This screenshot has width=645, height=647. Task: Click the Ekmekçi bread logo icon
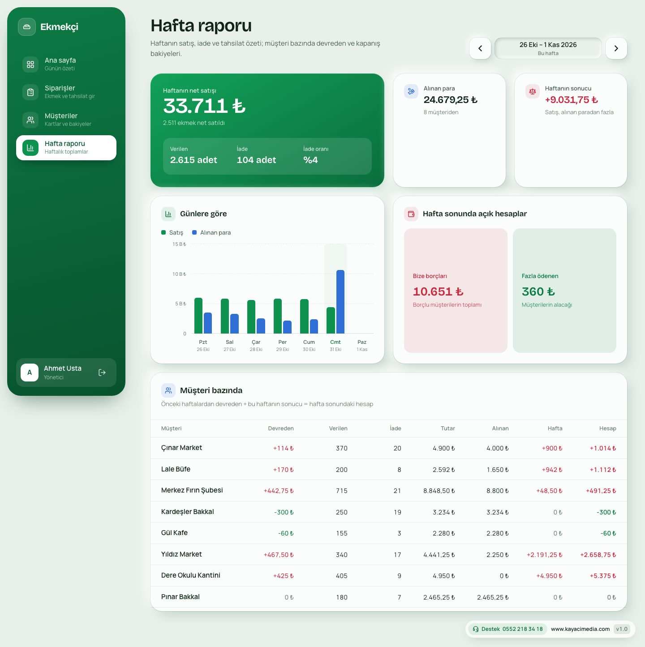pyautogui.click(x=27, y=27)
